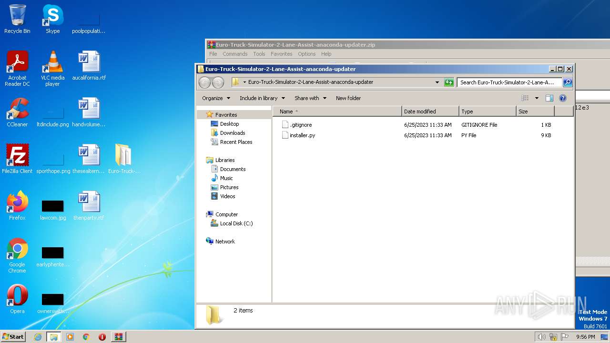Select the ownerswith desktop file
This screenshot has height=343, width=610.
(x=52, y=303)
